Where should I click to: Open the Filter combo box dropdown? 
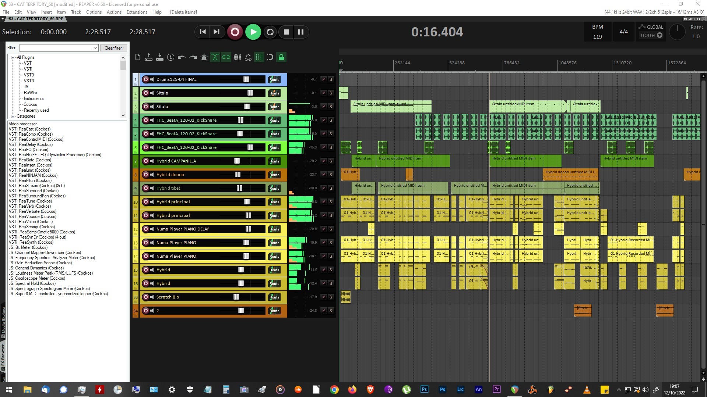(x=95, y=48)
